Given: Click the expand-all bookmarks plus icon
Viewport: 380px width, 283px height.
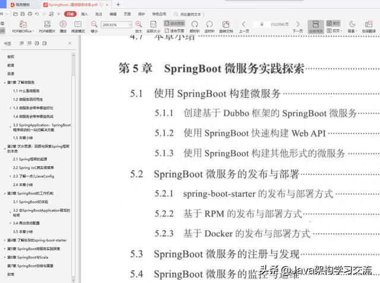Looking at the screenshot, I should [37, 43].
